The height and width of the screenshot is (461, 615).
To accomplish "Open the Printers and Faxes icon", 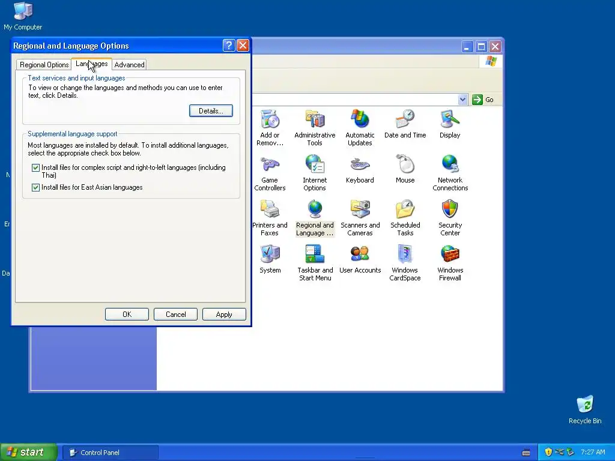I will 270,218.
